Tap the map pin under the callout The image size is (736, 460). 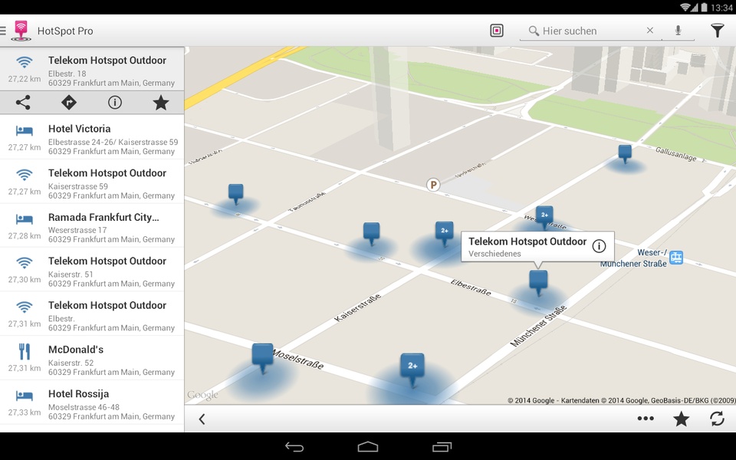[x=538, y=283]
